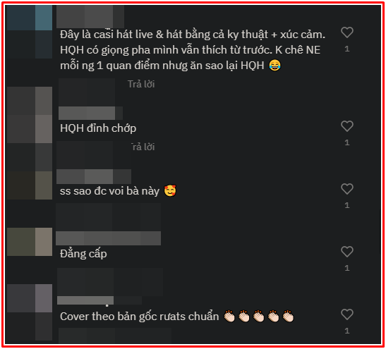Like the 'Đẳng cấp' comment

pos(347,252)
